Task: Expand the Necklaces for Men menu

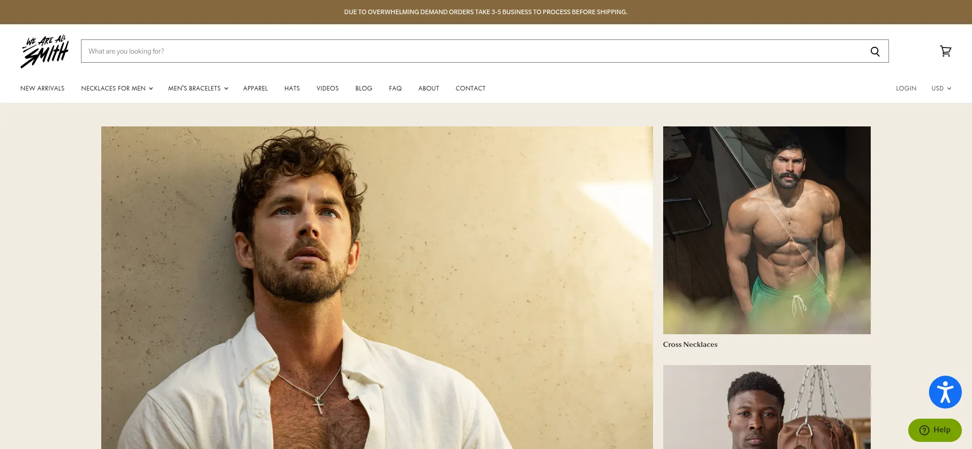Action: click(117, 88)
